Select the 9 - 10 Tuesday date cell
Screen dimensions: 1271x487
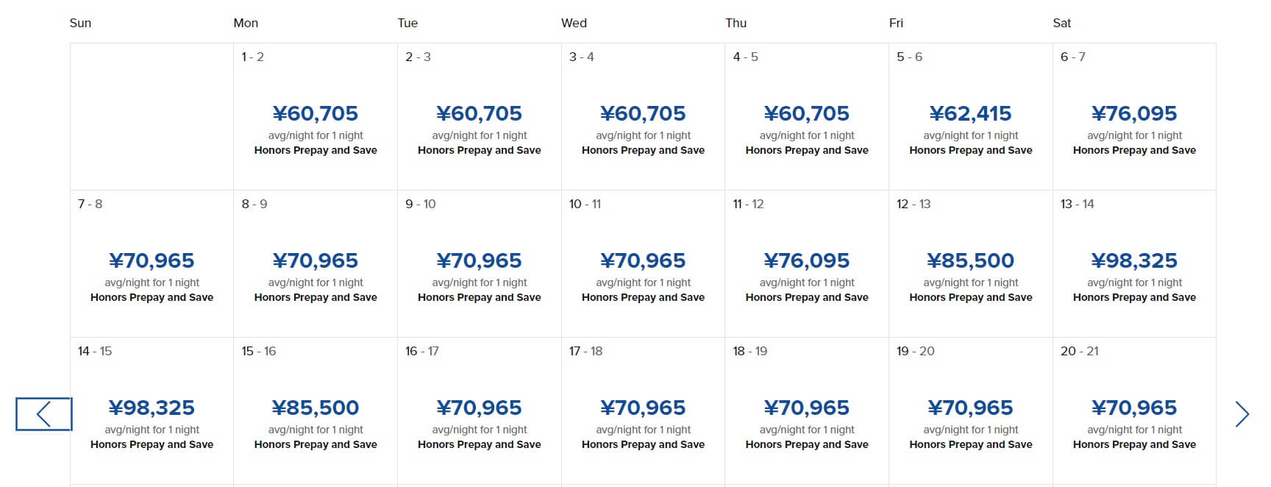pos(479,263)
